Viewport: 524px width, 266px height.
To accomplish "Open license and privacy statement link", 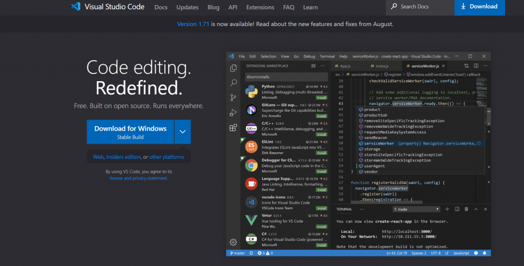I will [x=138, y=178].
